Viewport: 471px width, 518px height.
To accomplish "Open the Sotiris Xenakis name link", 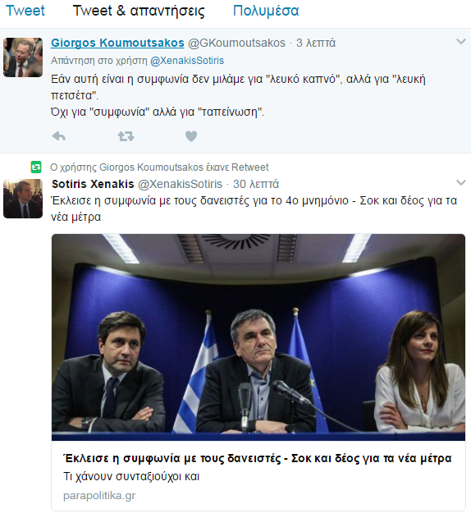I will point(93,184).
